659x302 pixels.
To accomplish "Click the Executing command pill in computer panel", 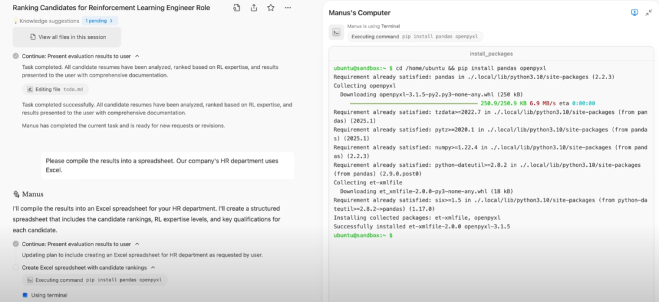I will click(414, 37).
